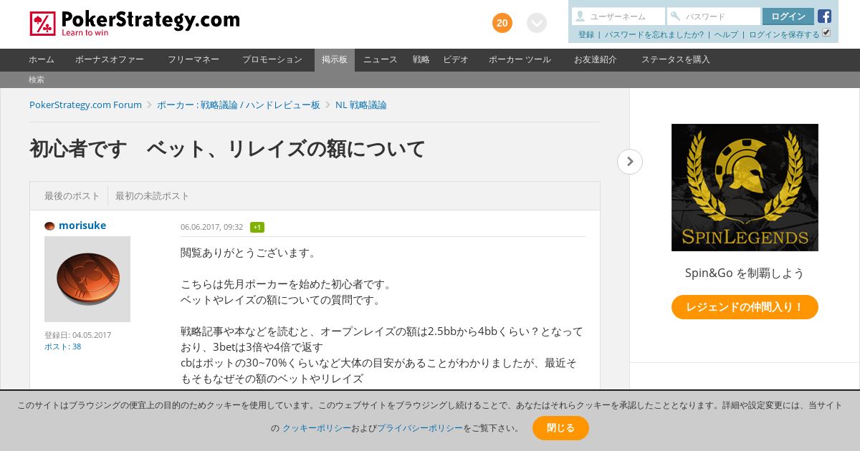This screenshot has height=451, width=860.
Task: Collapse sidebar with the round arrow button
Action: tap(630, 162)
